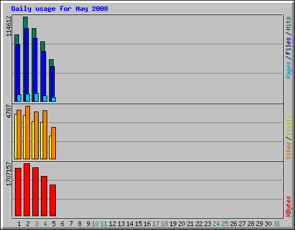Click the green day label 25
The image size is (295, 230).
225,224
